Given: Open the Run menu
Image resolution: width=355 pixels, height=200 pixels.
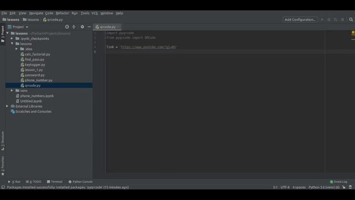Looking at the screenshot, I should [74, 13].
